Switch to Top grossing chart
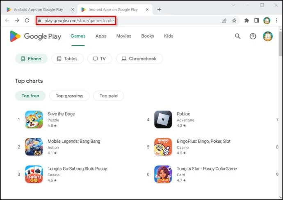 (x=69, y=96)
